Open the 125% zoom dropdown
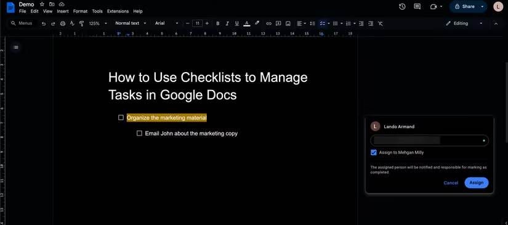The height and width of the screenshot is (225, 508). [98, 23]
